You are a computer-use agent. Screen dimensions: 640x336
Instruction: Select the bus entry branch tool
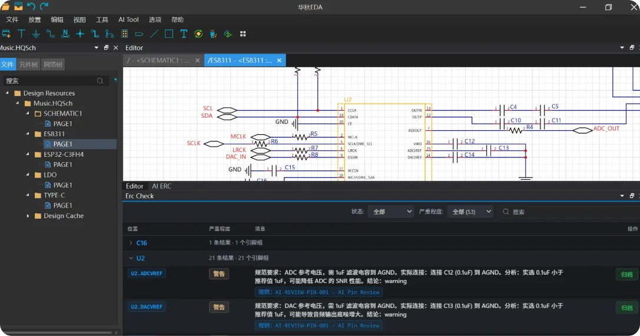110,34
